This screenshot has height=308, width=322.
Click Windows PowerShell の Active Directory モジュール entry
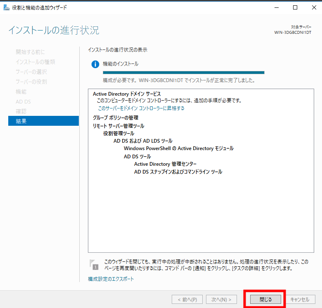179,148
